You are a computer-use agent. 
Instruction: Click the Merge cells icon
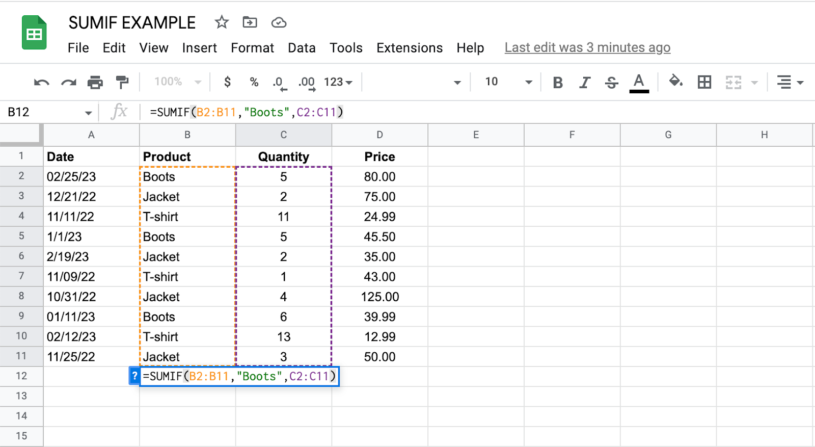(x=733, y=82)
